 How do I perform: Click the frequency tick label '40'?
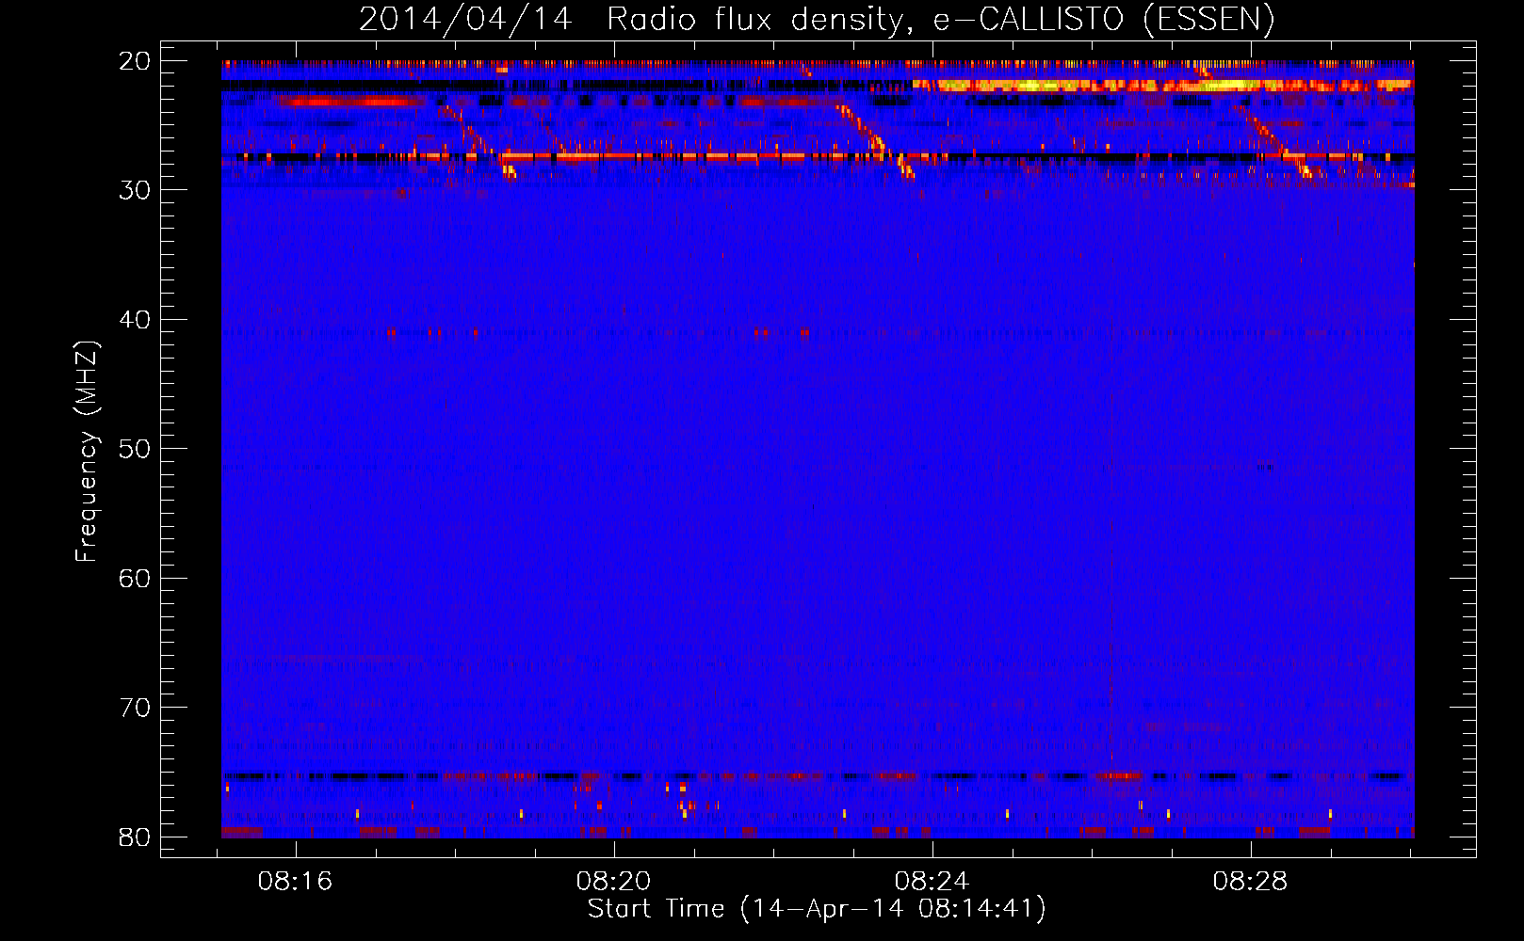(135, 320)
